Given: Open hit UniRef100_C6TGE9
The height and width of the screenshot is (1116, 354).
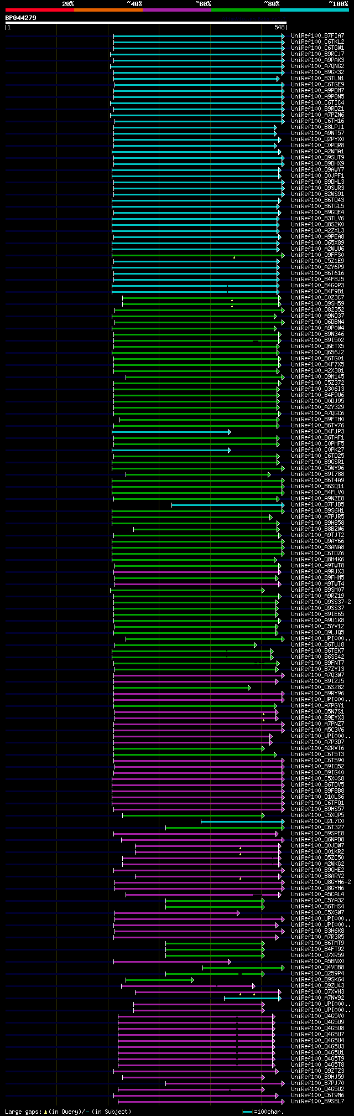Looking at the screenshot, I should click(317, 84).
